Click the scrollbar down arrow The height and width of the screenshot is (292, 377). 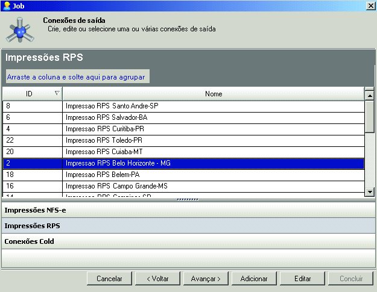[370, 191]
